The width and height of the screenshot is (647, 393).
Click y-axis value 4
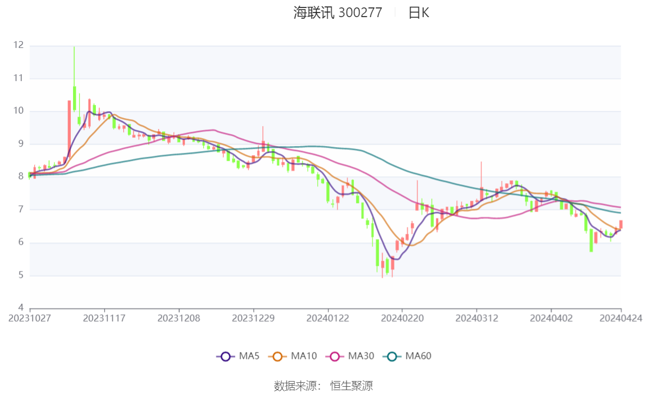pos(21,307)
